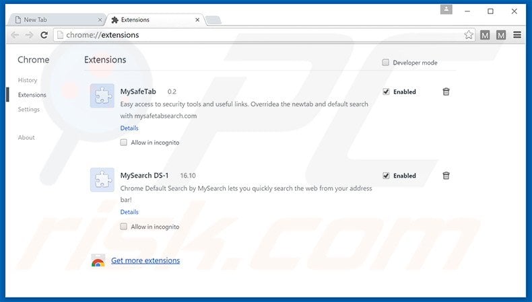Click the Chrome Web Store icon
This screenshot has width=532, height=302.
coord(98,261)
